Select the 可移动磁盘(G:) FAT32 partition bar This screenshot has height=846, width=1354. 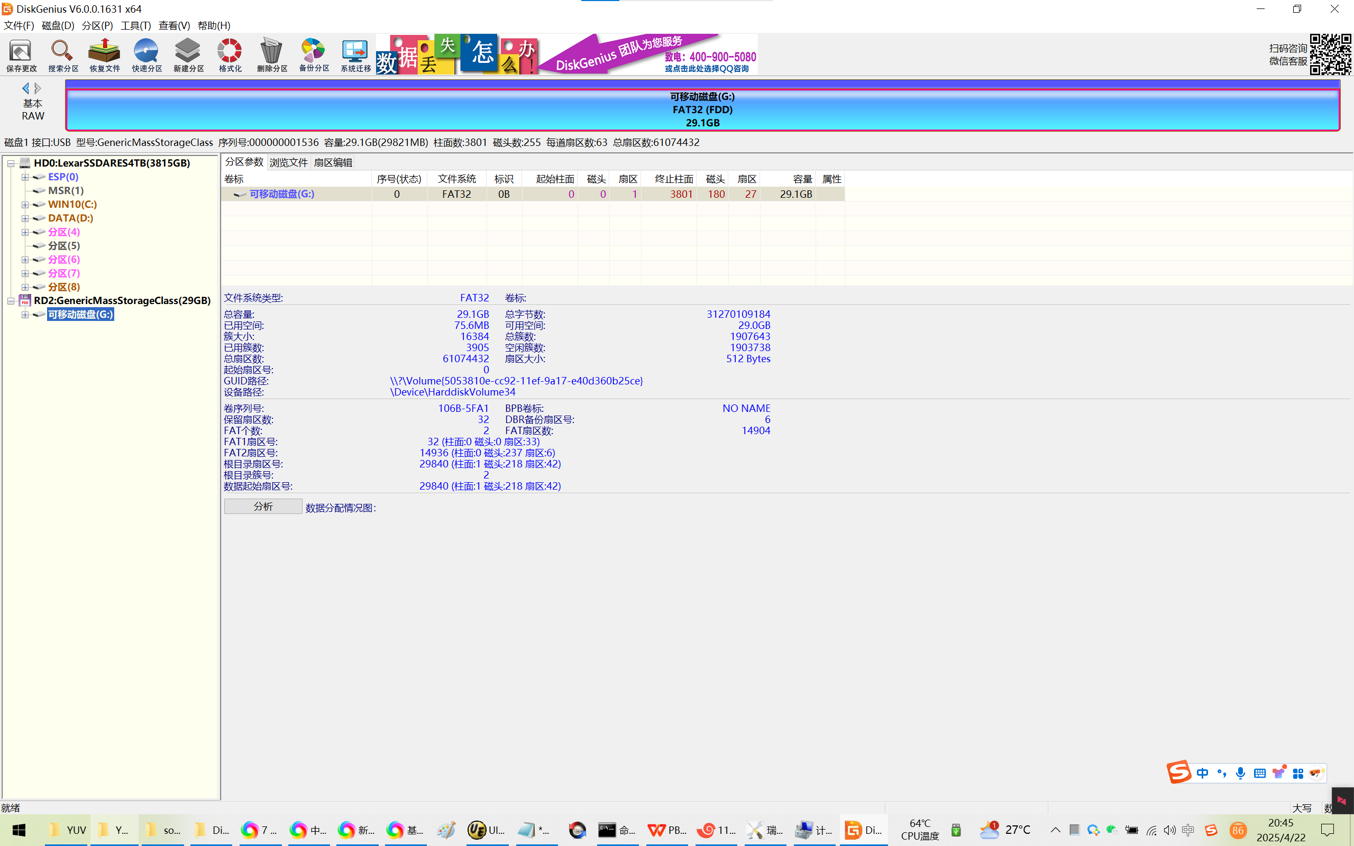tap(702, 109)
